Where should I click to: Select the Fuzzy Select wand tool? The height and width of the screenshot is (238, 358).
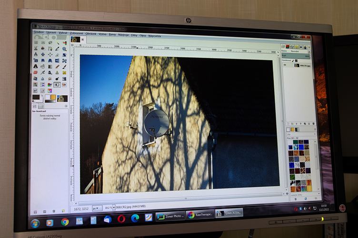58,43
